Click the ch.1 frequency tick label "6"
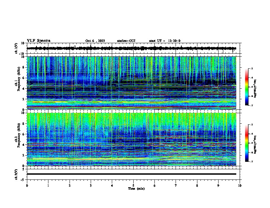270x208 pixels. 24,78
